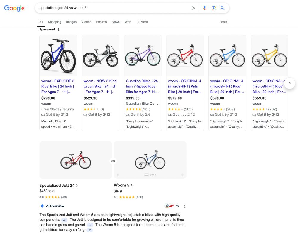
Task: Click the search query input field
Action: pyautogui.click(x=114, y=8)
